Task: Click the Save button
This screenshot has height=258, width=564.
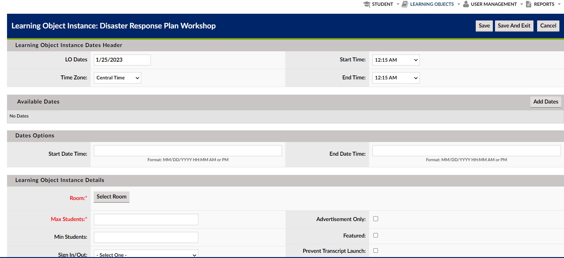Action: [x=484, y=26]
